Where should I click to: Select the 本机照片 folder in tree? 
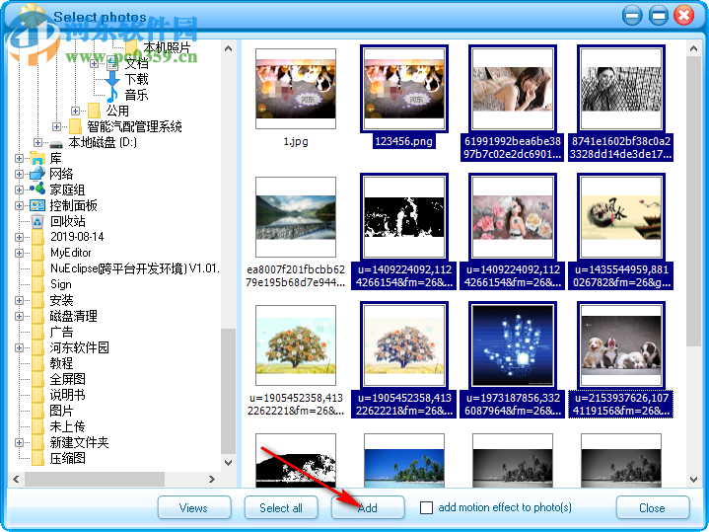pyautogui.click(x=167, y=47)
